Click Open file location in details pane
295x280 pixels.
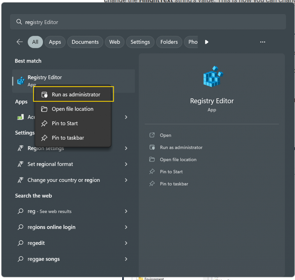tap(178, 159)
